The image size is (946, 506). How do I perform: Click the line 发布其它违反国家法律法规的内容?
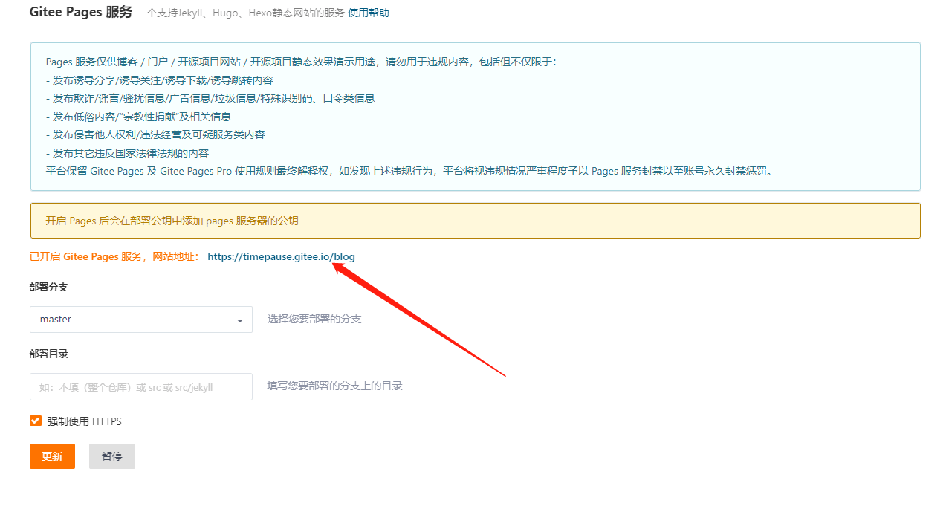pos(127,153)
